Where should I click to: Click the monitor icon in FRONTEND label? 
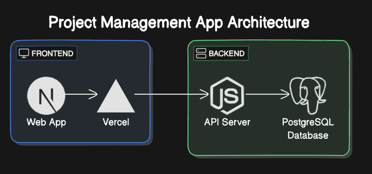point(24,53)
